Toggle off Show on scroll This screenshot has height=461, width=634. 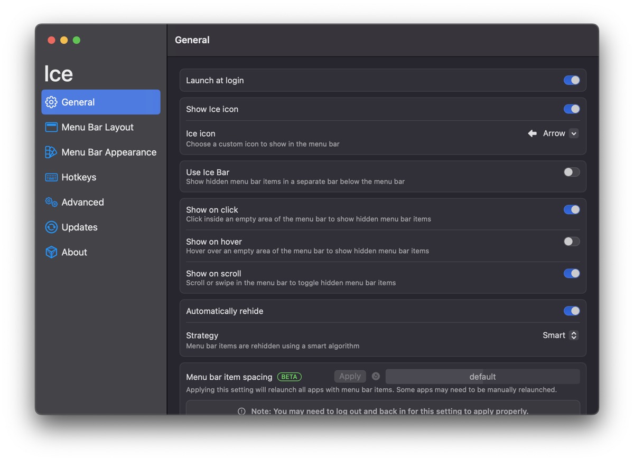tap(571, 273)
